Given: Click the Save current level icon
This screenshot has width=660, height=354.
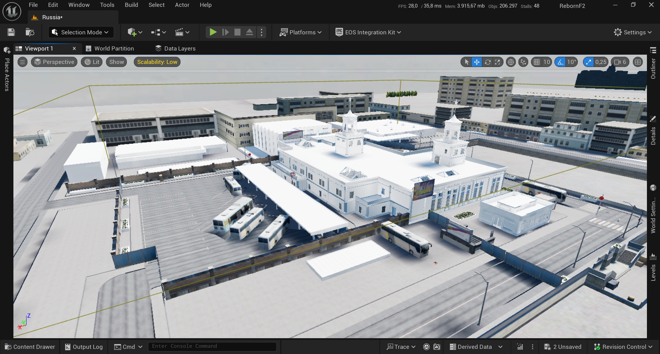Looking at the screenshot, I should pyautogui.click(x=11, y=32).
